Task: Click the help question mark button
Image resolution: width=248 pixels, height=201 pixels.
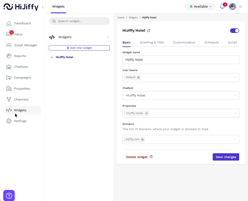Action: 9,195
